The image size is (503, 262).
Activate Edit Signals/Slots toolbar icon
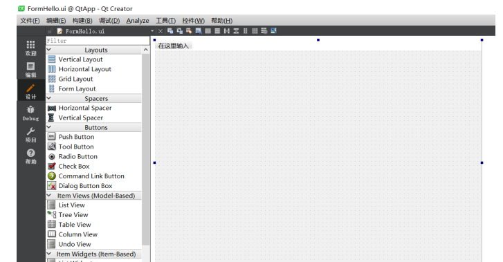(x=179, y=31)
